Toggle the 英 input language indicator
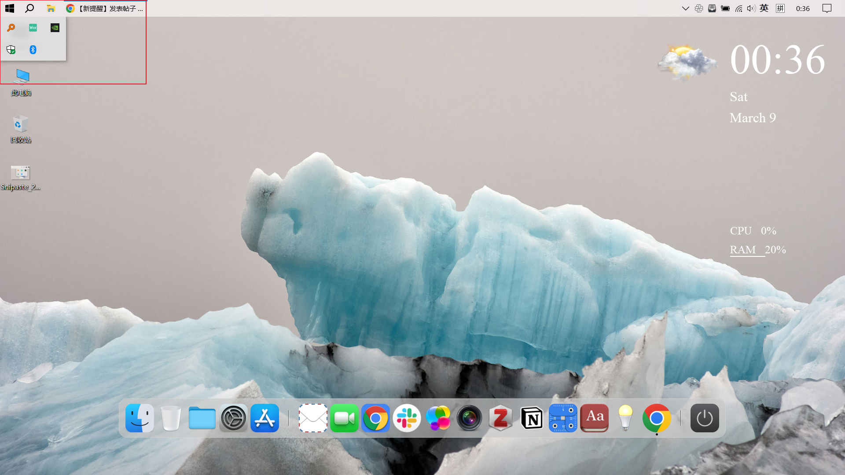This screenshot has width=845, height=475. tap(764, 8)
